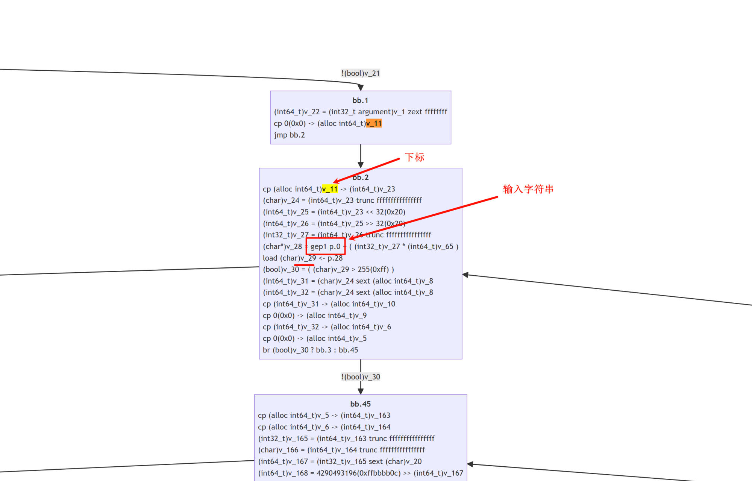
Task: Select line '(int32_t)v_165 = (int64_t)v_163 trunc'
Action: pyautogui.click(x=346, y=439)
